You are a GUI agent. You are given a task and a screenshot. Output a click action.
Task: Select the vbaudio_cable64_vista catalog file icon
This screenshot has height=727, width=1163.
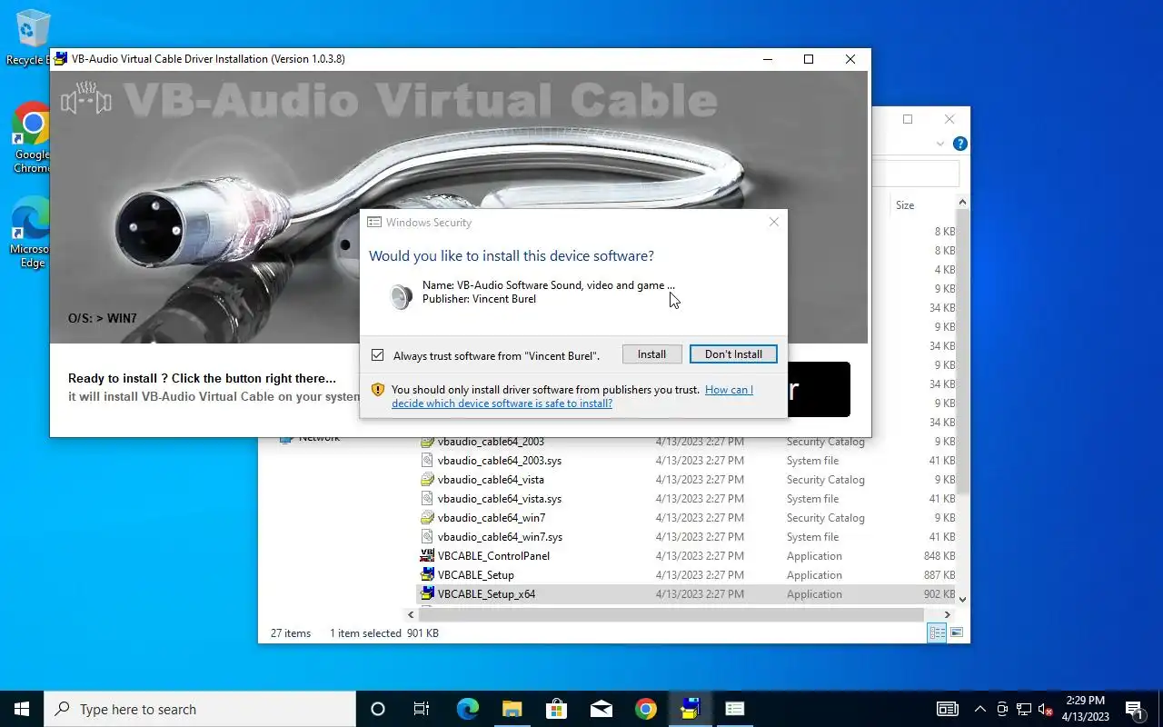click(x=427, y=480)
